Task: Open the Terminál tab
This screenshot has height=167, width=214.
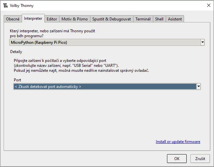Action: (143, 19)
